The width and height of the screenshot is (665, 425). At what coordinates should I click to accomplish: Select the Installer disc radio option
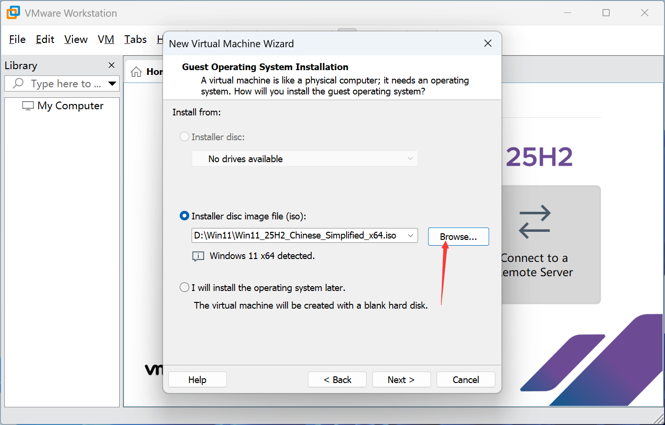184,137
